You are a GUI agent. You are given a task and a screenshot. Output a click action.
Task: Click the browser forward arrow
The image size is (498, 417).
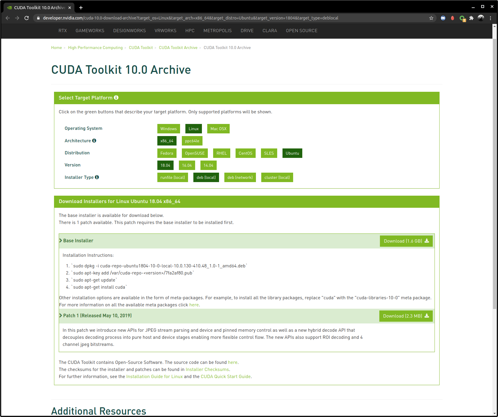pyautogui.click(x=17, y=18)
